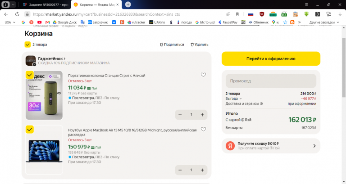Screen dimensions: 346x184
Task: Open the LTC price ticker extension
Action: (284, 14)
